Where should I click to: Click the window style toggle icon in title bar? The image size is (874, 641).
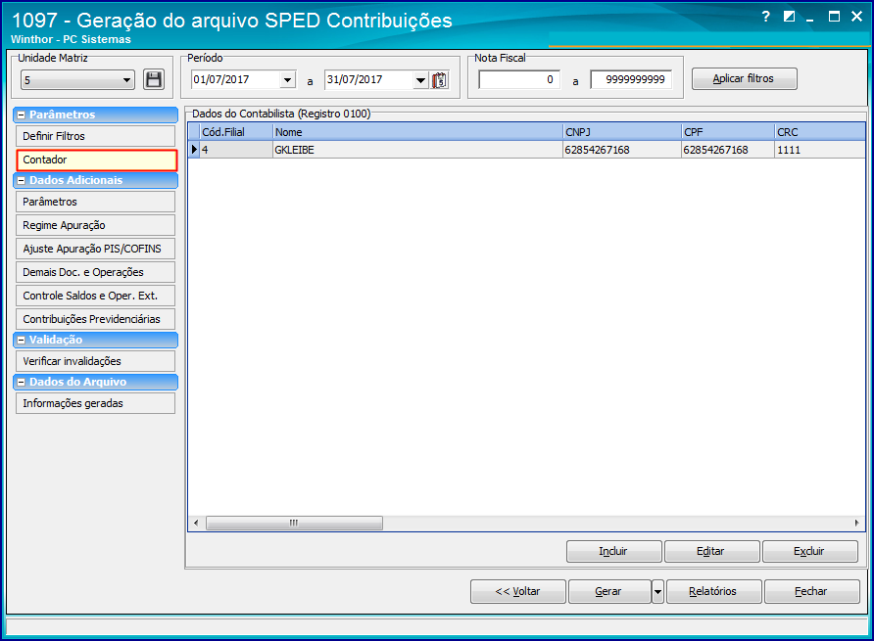pyautogui.click(x=789, y=17)
